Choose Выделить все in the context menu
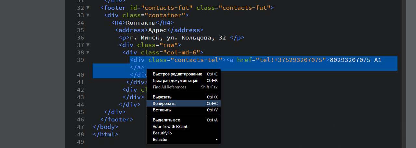Image resolution: width=416 pixels, height=148 pixels. [166, 120]
